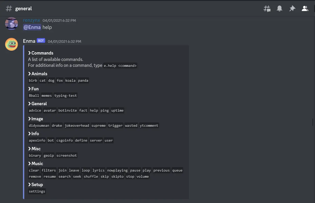Click Enma's Pepe frog avatar
Viewport: 315px width, 203px height.
point(11,44)
